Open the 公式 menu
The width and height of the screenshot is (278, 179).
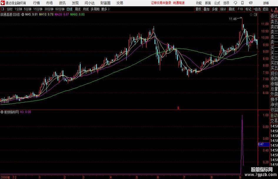pos(217,3)
